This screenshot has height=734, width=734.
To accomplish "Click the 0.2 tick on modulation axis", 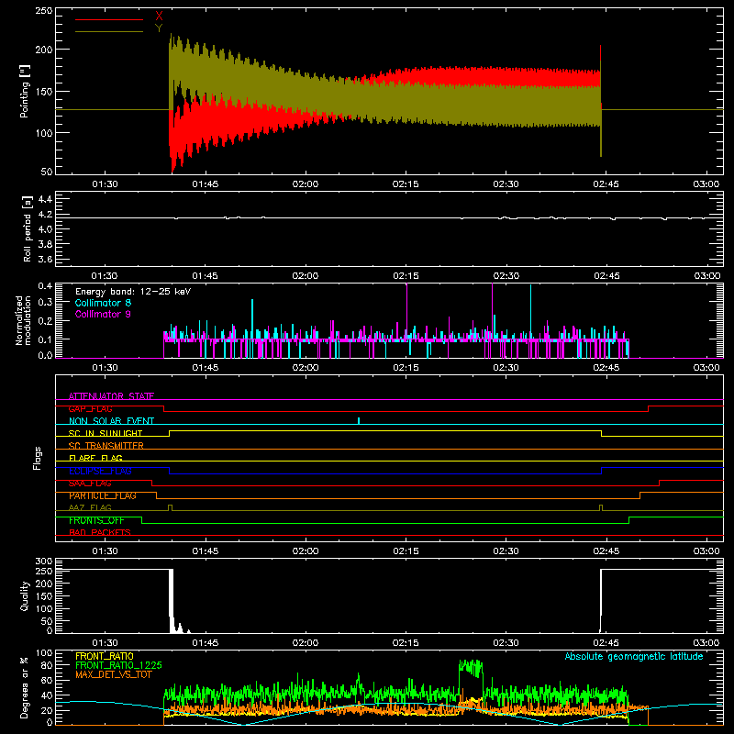I will click(x=45, y=320).
